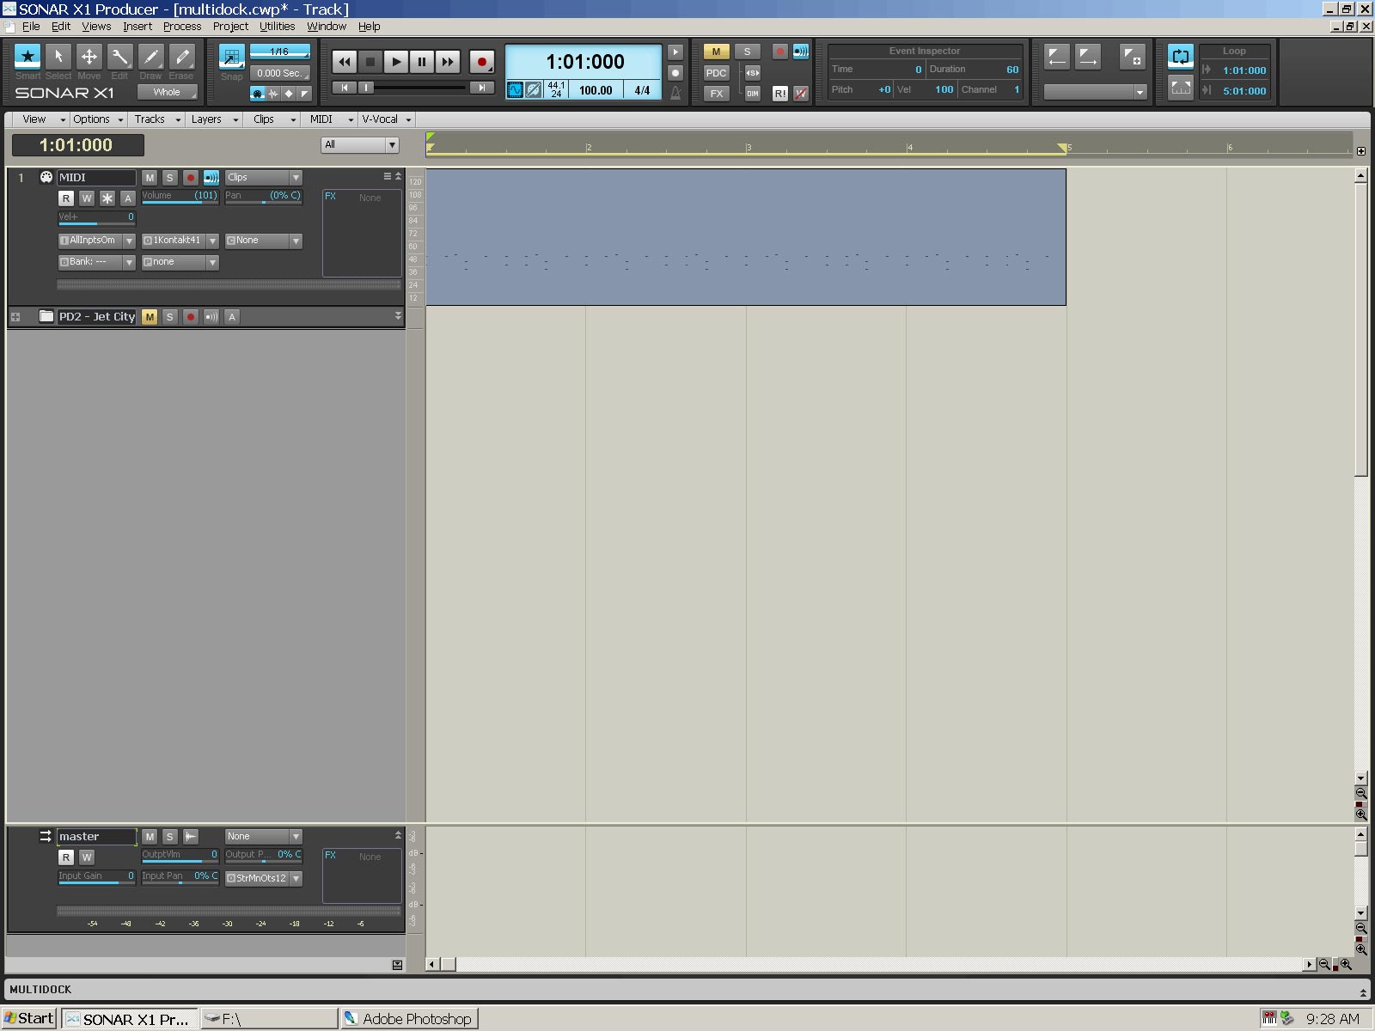
Task: Select the Move tool
Action: [x=89, y=58]
